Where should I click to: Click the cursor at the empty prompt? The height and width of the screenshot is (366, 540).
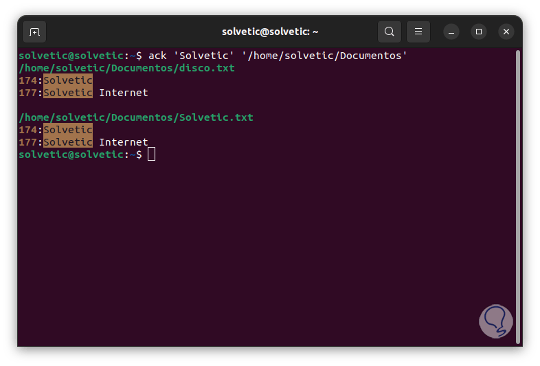pos(152,155)
